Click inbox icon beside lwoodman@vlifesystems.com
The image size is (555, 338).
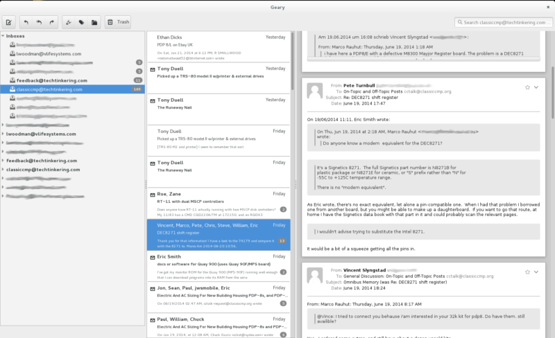[x=12, y=54]
